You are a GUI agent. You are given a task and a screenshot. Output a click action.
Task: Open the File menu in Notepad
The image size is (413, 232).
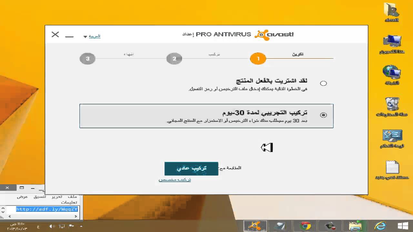pos(73,197)
